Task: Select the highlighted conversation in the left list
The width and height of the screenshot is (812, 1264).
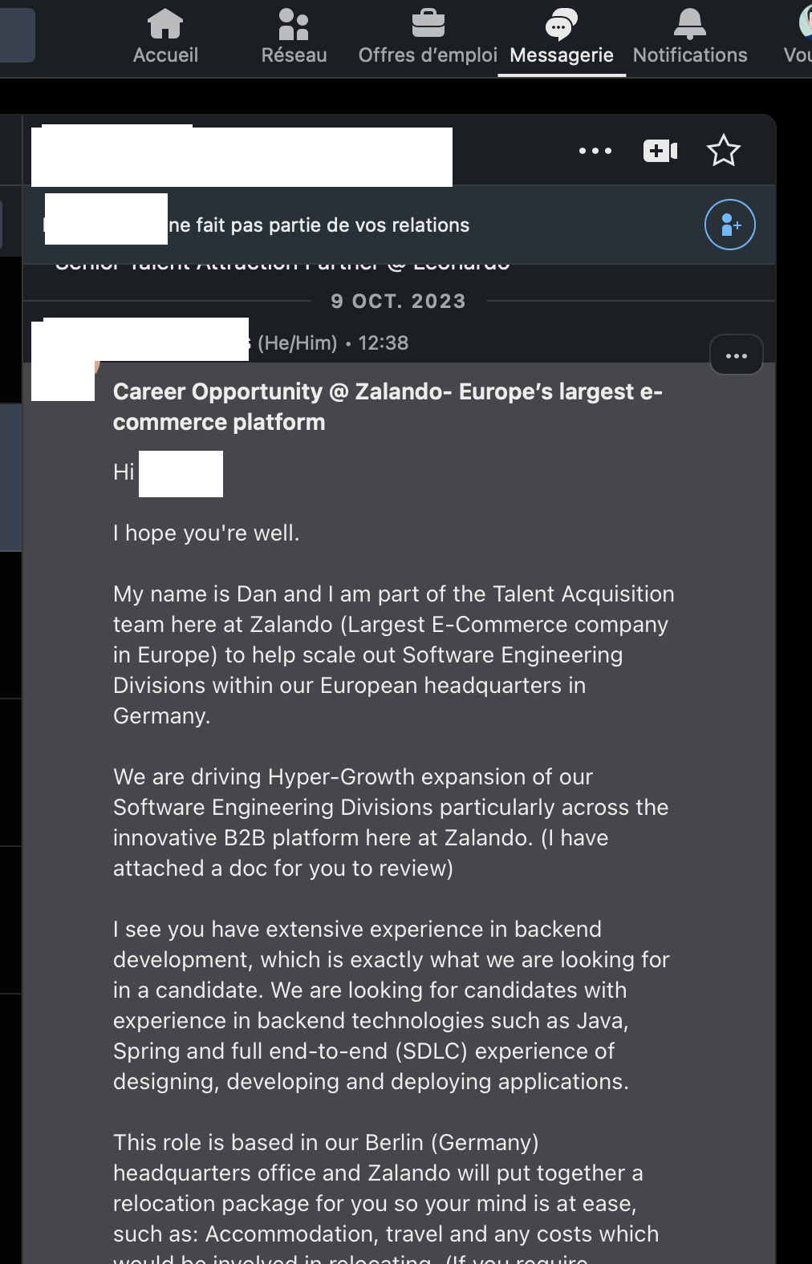Action: [10, 477]
